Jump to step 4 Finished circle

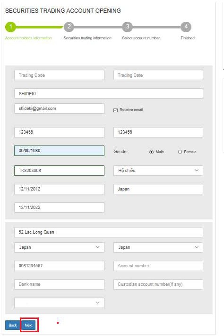tap(186, 27)
